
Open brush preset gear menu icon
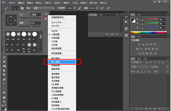click(46, 14)
